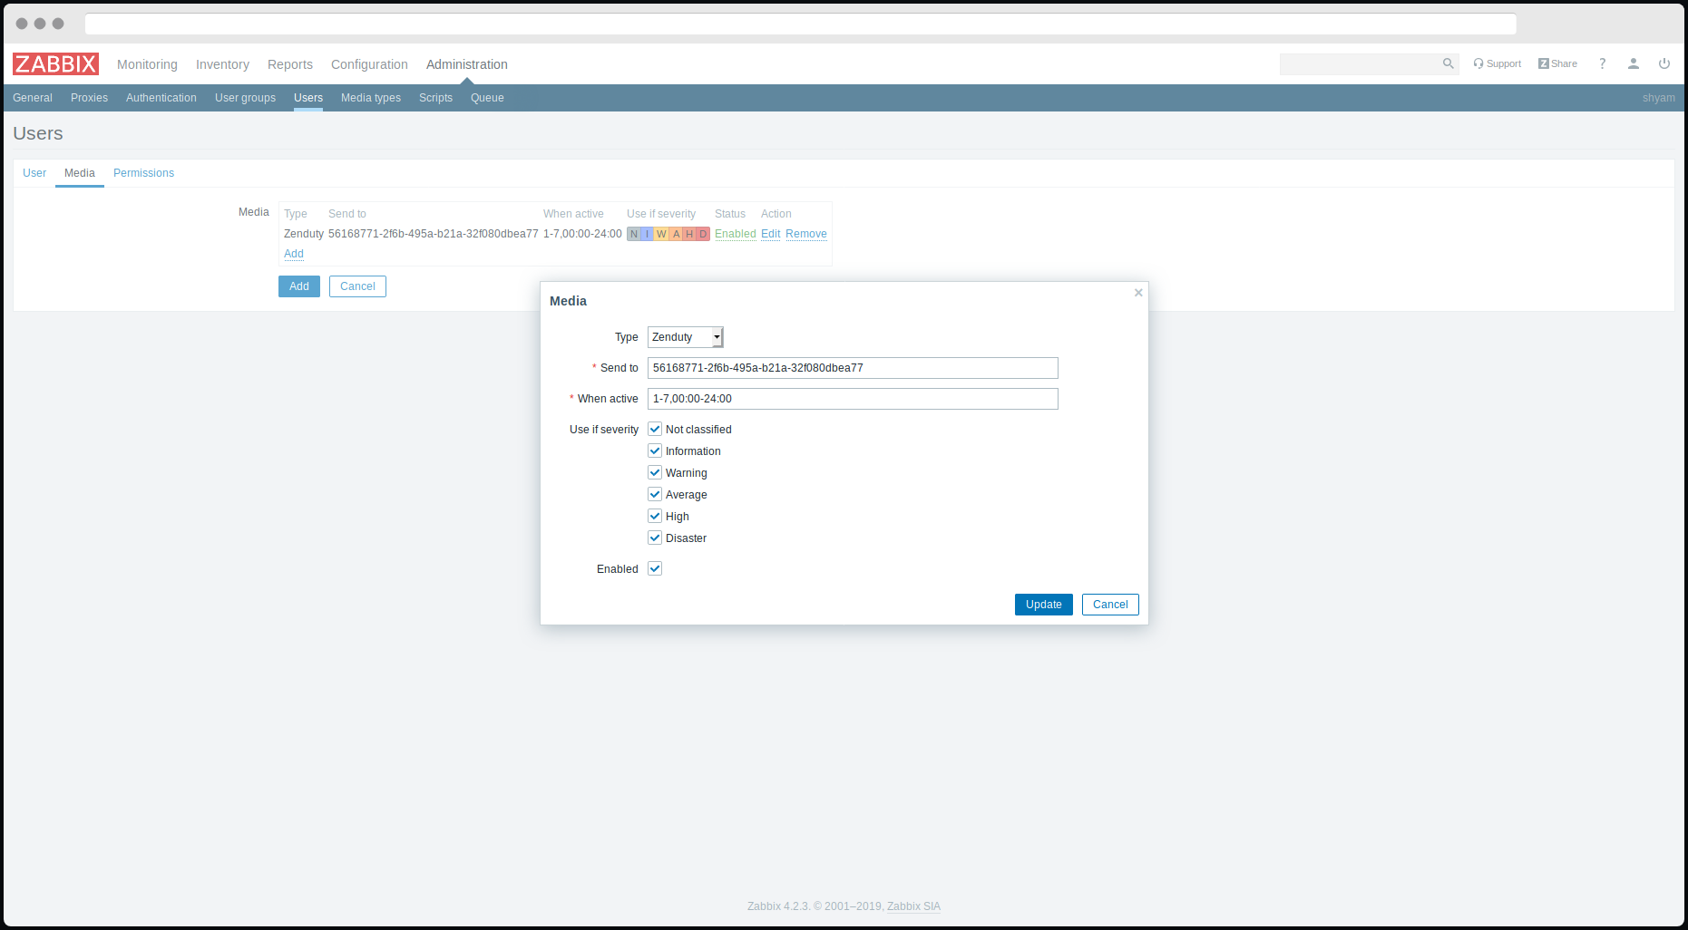Open the Configuration menu
The height and width of the screenshot is (930, 1688).
click(369, 64)
